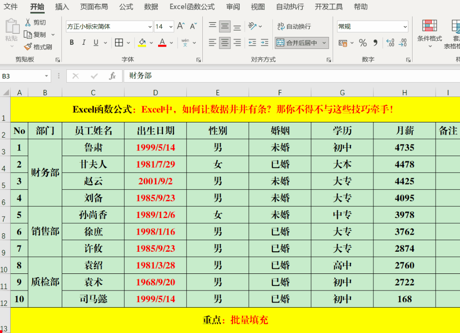
Task: Decrease font size with small A icon
Action: [x=193, y=26]
